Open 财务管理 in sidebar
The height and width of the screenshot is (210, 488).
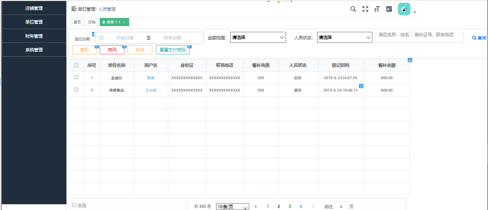(34, 36)
